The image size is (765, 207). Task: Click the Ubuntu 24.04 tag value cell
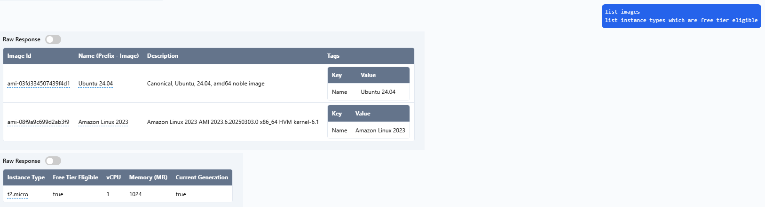pyautogui.click(x=378, y=92)
